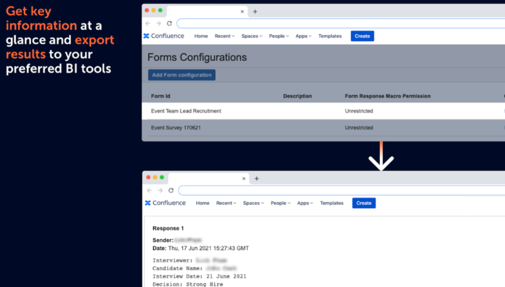Expand the People dropdown in the lower Confluence nav
505x287 pixels.
pos(280,203)
